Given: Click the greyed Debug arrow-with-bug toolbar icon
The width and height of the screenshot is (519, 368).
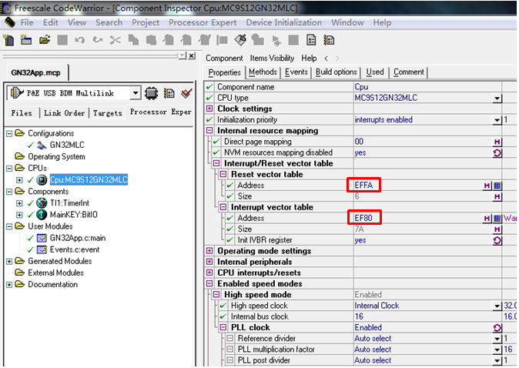Looking at the screenshot, I should pos(276,40).
